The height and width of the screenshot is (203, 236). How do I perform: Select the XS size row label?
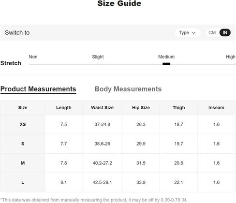pos(23,124)
